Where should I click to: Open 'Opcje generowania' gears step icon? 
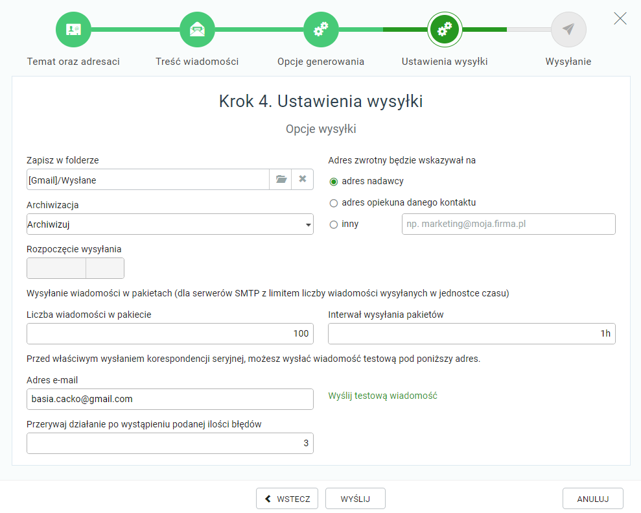tap(321, 29)
